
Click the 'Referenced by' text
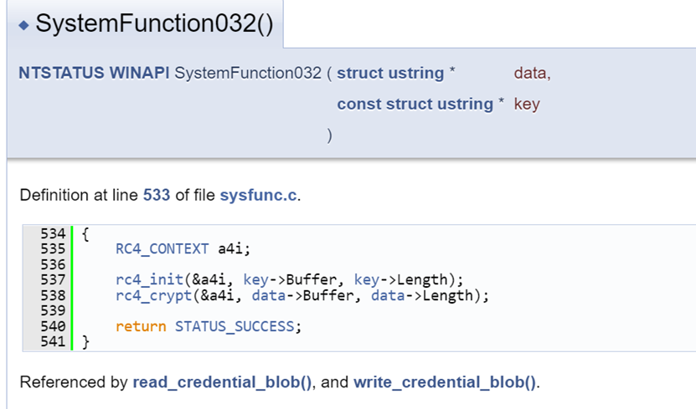[x=74, y=382]
